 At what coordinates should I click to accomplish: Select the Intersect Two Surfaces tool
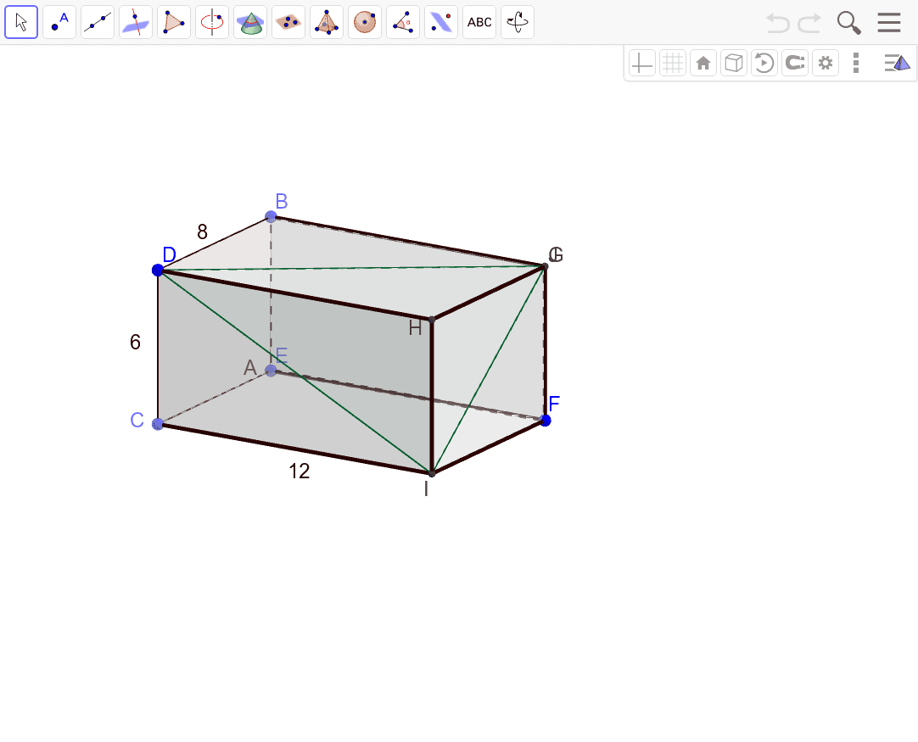pos(250,22)
